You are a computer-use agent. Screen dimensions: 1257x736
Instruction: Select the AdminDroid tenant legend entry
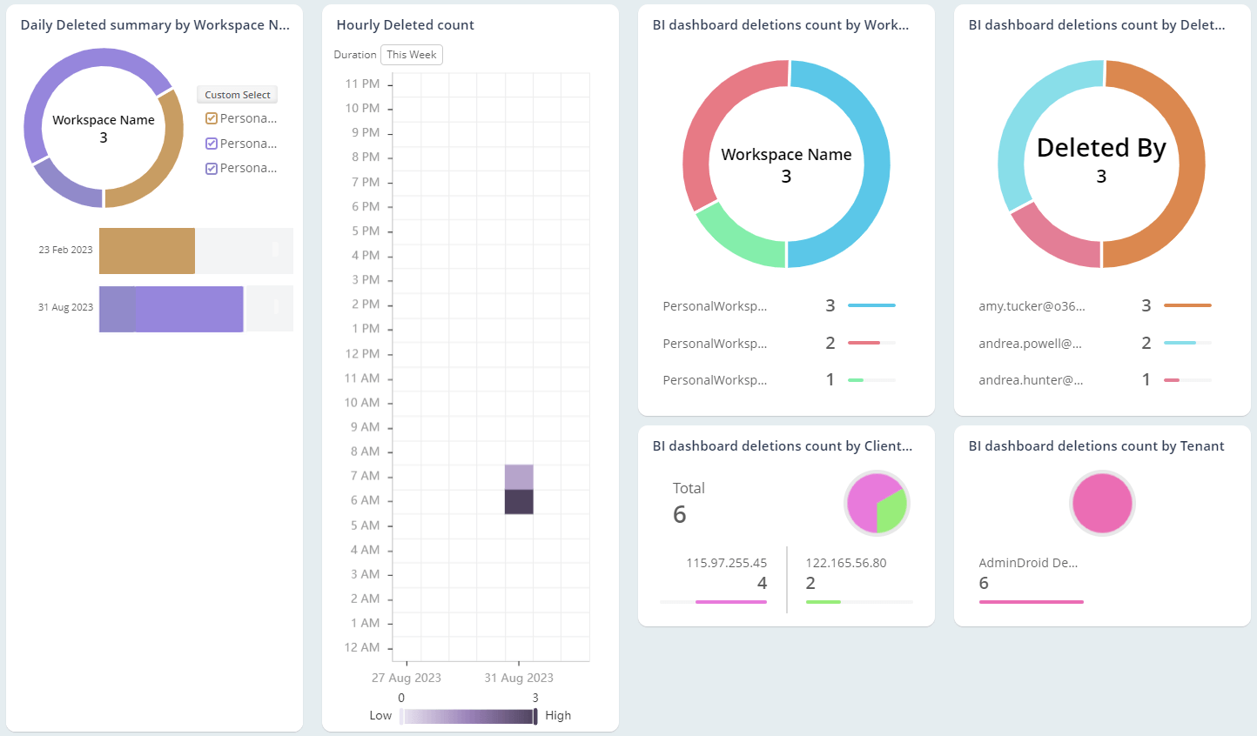click(1028, 562)
